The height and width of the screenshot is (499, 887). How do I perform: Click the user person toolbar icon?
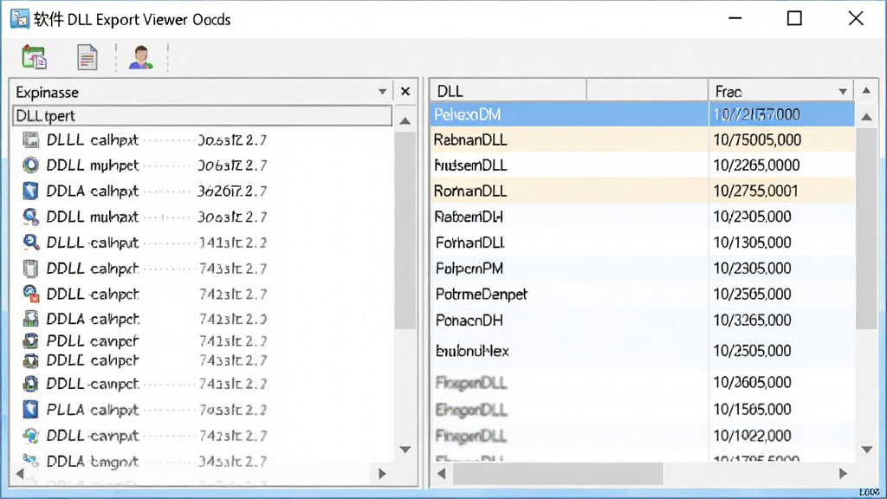[140, 57]
